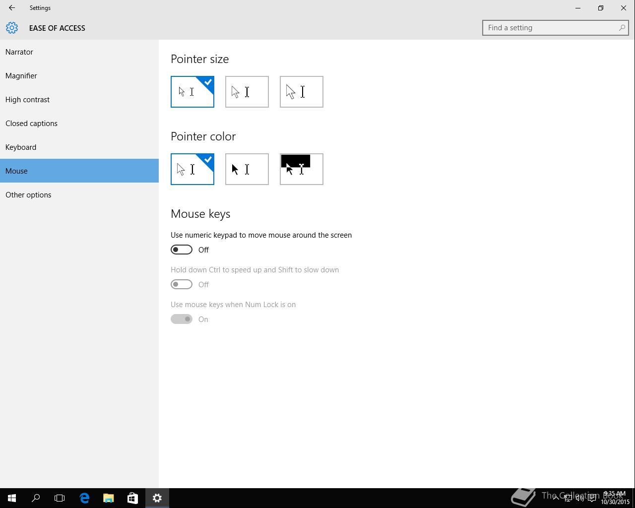This screenshot has width=635, height=508.
Task: Open the Narrator settings page
Action: coord(79,52)
